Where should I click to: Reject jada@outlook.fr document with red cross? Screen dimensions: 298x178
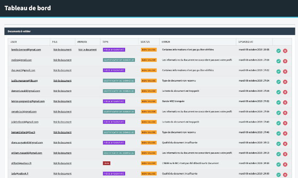click(285, 175)
